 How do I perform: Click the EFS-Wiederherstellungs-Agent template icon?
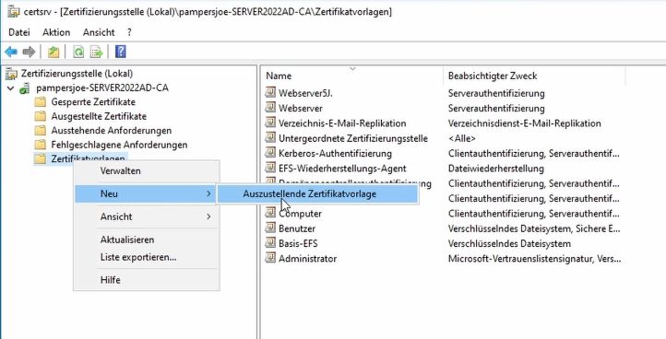tap(270, 168)
